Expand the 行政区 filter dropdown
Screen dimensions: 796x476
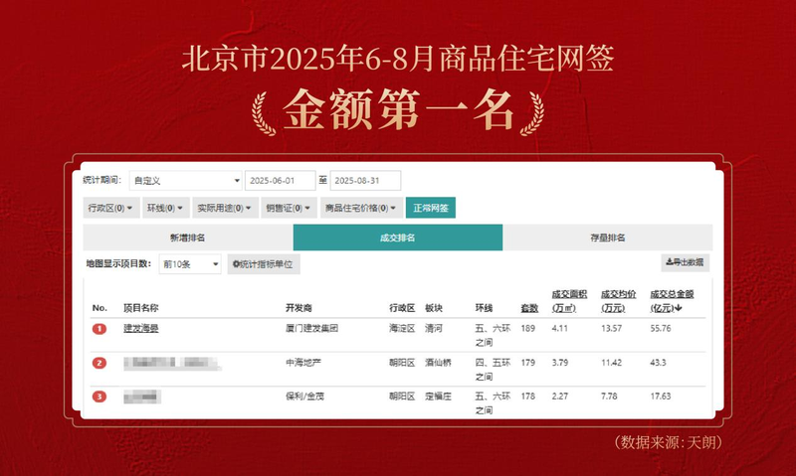pos(110,209)
